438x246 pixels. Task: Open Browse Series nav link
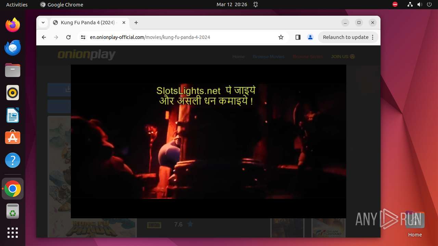pyautogui.click(x=308, y=56)
